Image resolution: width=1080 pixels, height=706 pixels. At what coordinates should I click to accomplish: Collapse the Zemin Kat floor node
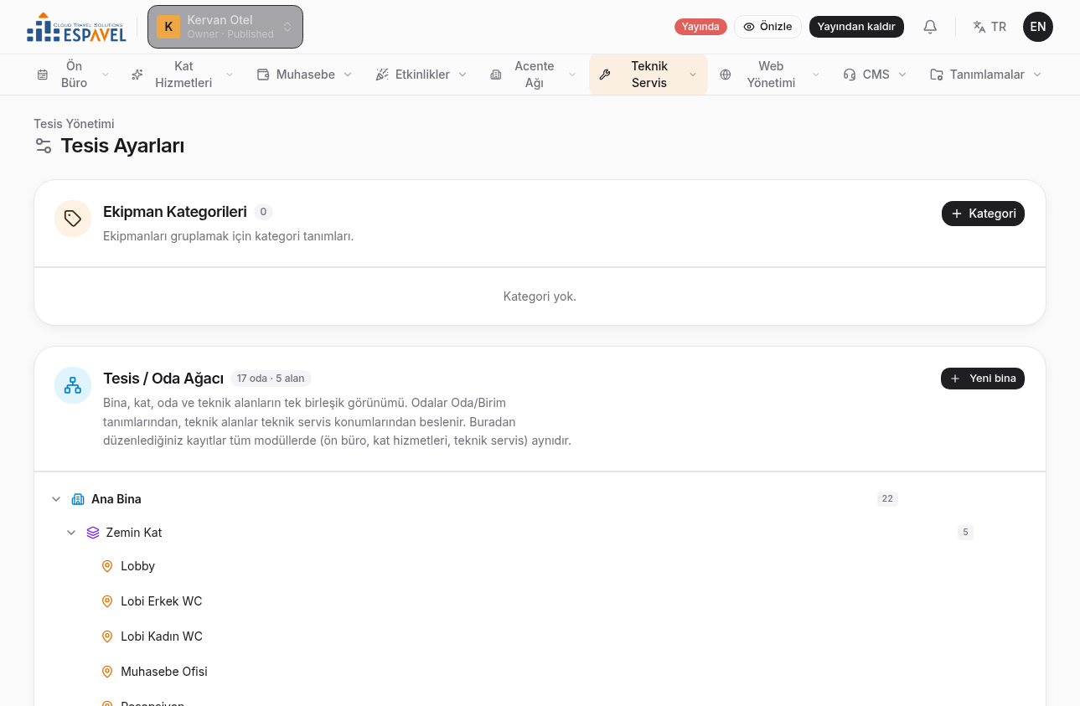pyautogui.click(x=71, y=533)
